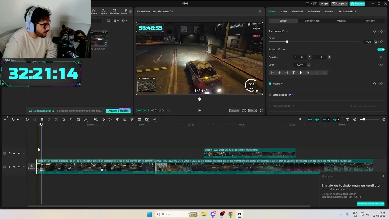The image size is (389, 219).
Task: Add keyframe for Escala
Action: pyautogui.click(x=381, y=42)
